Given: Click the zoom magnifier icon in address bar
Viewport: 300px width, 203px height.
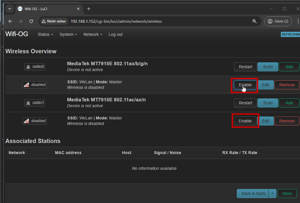Looking at the screenshot, I should [254, 21].
